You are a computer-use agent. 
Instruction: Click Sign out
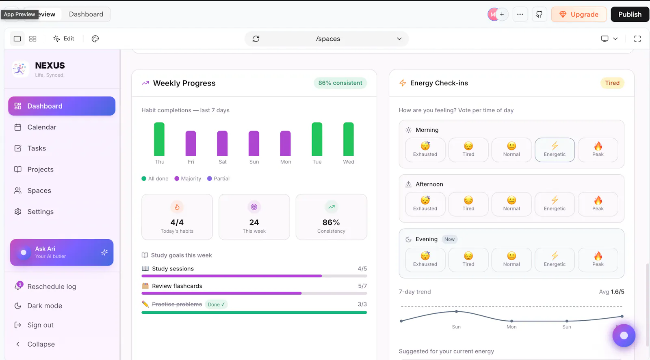pyautogui.click(x=62, y=325)
